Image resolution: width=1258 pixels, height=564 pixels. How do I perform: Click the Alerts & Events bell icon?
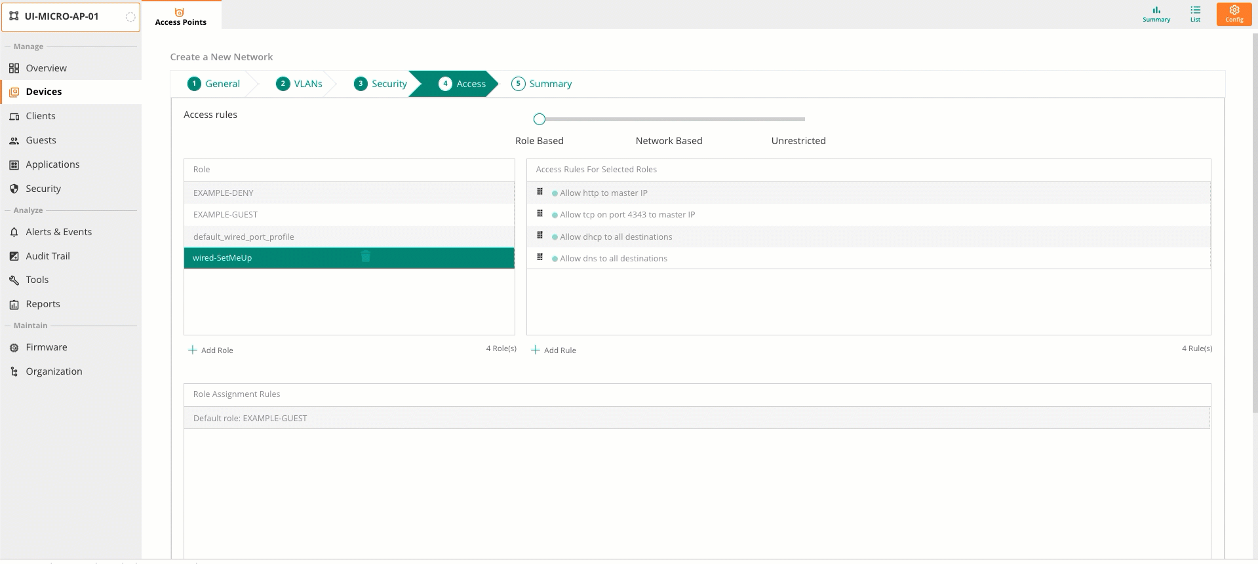point(14,233)
